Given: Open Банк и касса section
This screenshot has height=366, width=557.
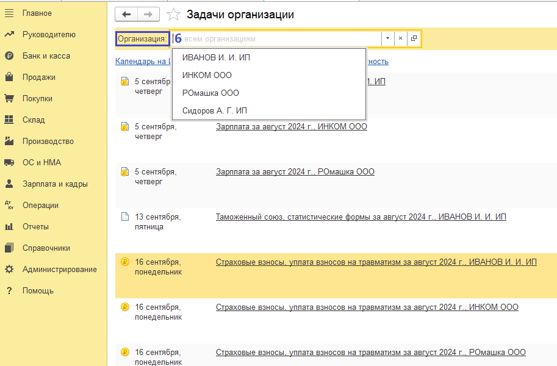Looking at the screenshot, I should click(x=46, y=56).
